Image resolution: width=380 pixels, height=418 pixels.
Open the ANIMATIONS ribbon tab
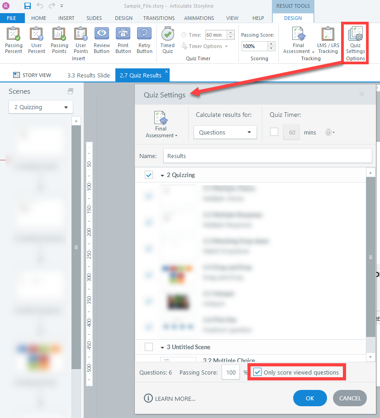pyautogui.click(x=199, y=18)
